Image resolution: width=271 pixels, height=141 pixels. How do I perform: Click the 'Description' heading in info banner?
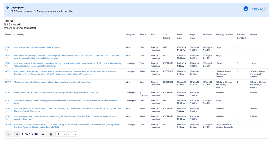[17, 8]
